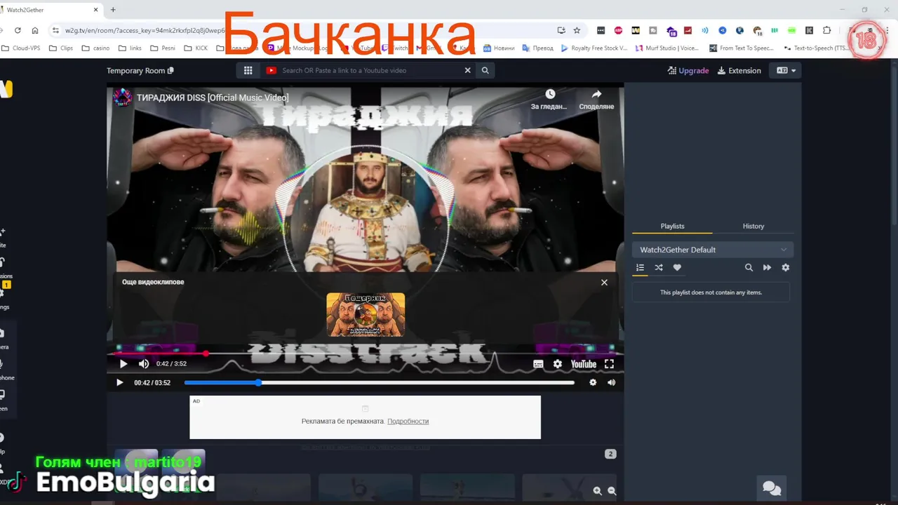Switch to the Playlists tab

click(x=672, y=226)
